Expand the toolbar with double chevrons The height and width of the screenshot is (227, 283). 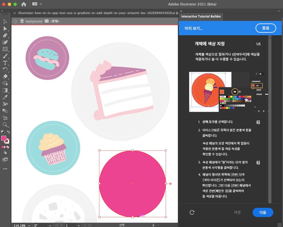[x=2, y=11]
